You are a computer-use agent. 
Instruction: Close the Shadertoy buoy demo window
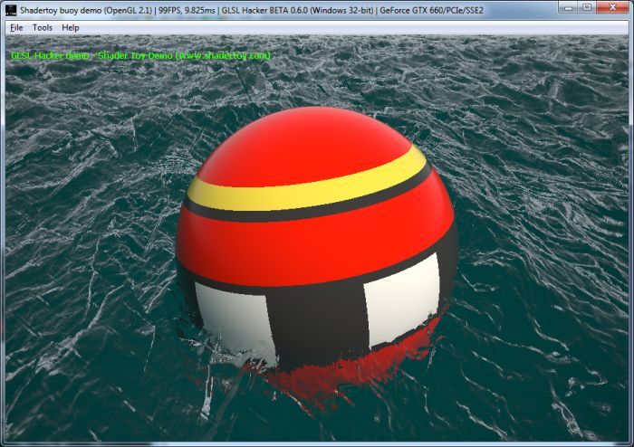tap(612, 7)
